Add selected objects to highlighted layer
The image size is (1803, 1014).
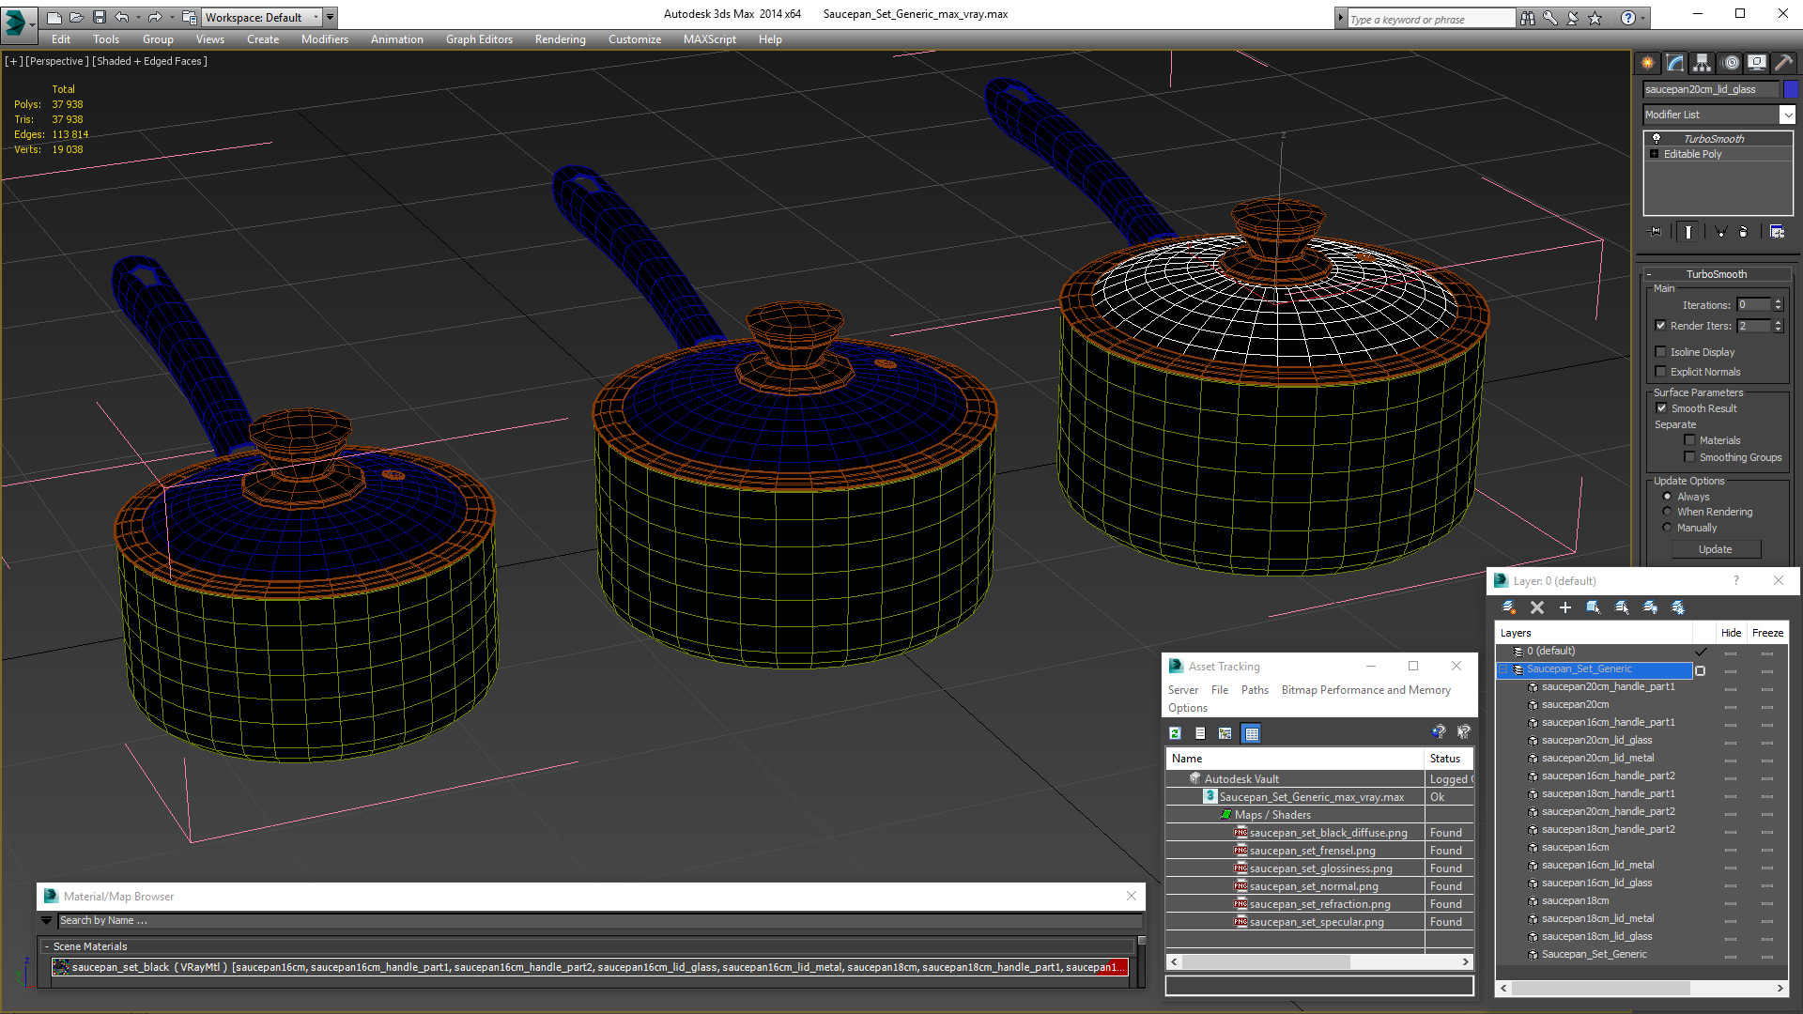[x=1564, y=607]
